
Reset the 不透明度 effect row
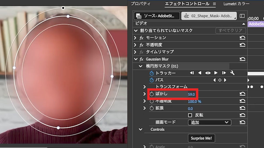pyautogui.click(x=243, y=45)
